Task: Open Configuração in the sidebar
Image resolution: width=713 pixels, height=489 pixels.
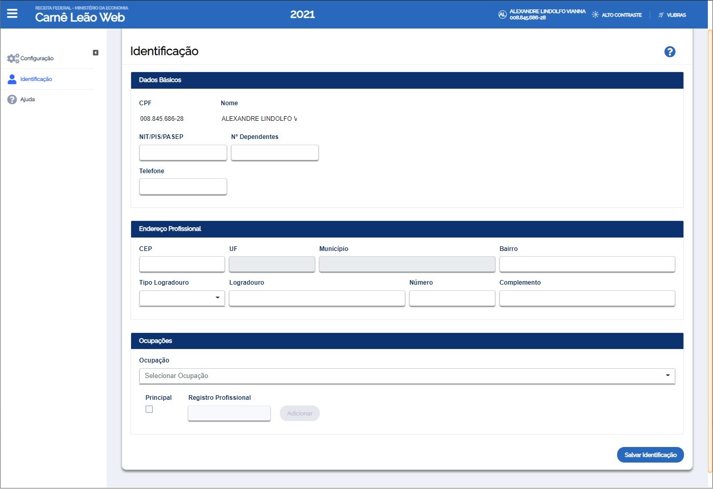Action: click(x=37, y=58)
